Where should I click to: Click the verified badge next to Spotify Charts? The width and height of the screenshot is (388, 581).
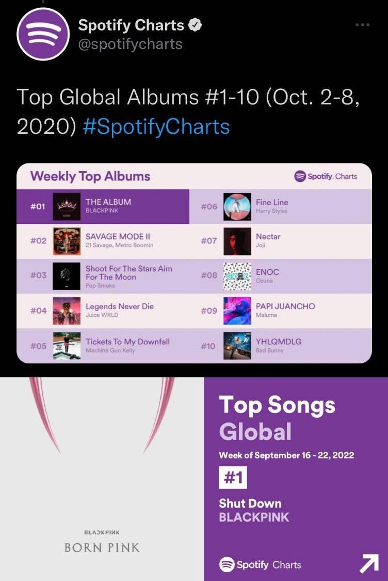195,25
